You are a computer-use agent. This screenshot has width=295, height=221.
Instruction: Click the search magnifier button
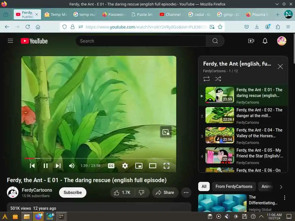click(215, 41)
